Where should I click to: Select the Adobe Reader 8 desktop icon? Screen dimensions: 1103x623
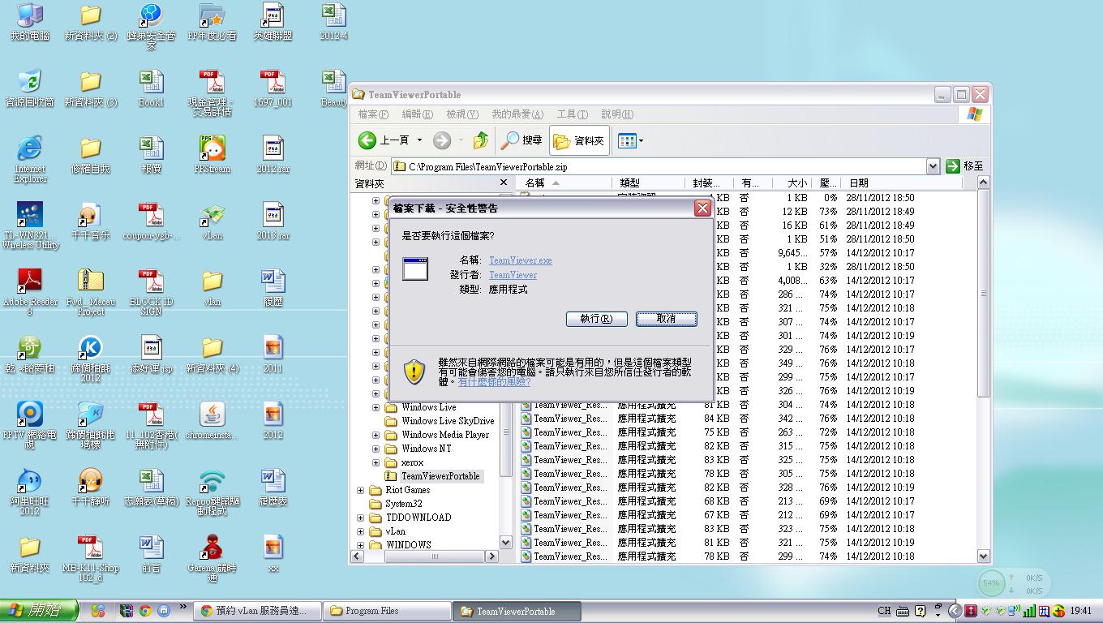[x=30, y=282]
